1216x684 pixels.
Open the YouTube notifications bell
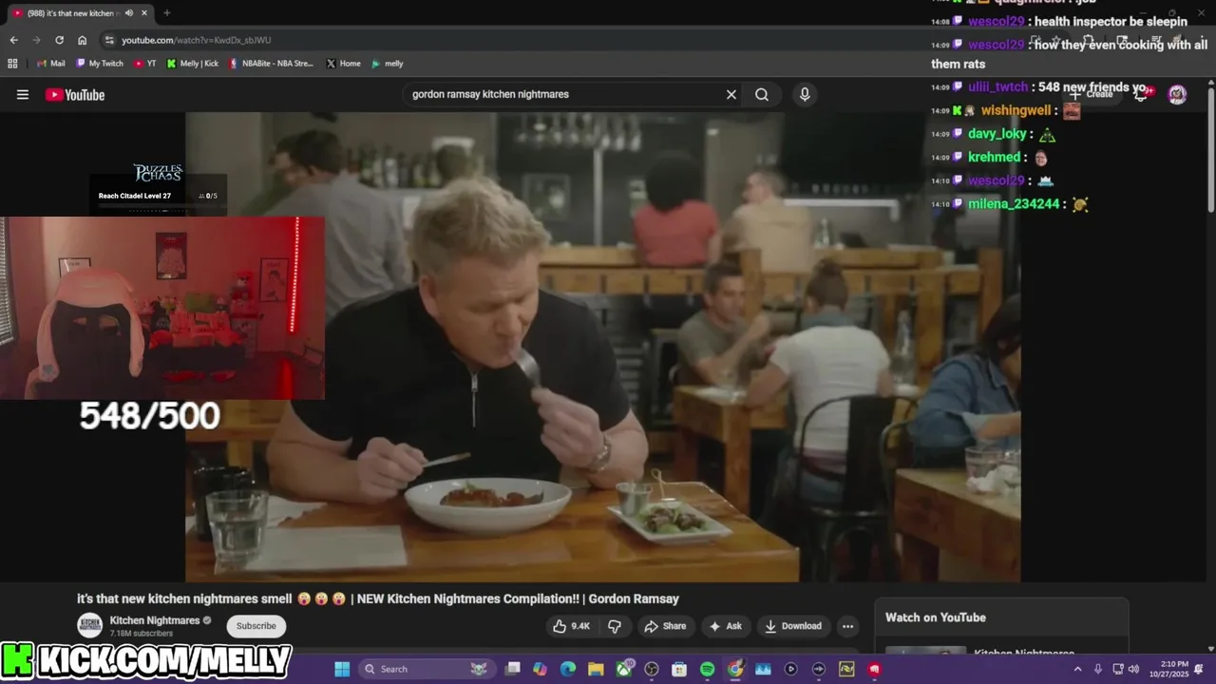[1141, 94]
